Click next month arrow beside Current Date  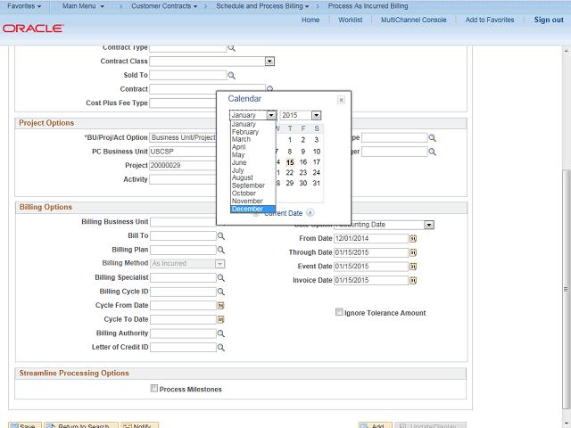tap(310, 213)
